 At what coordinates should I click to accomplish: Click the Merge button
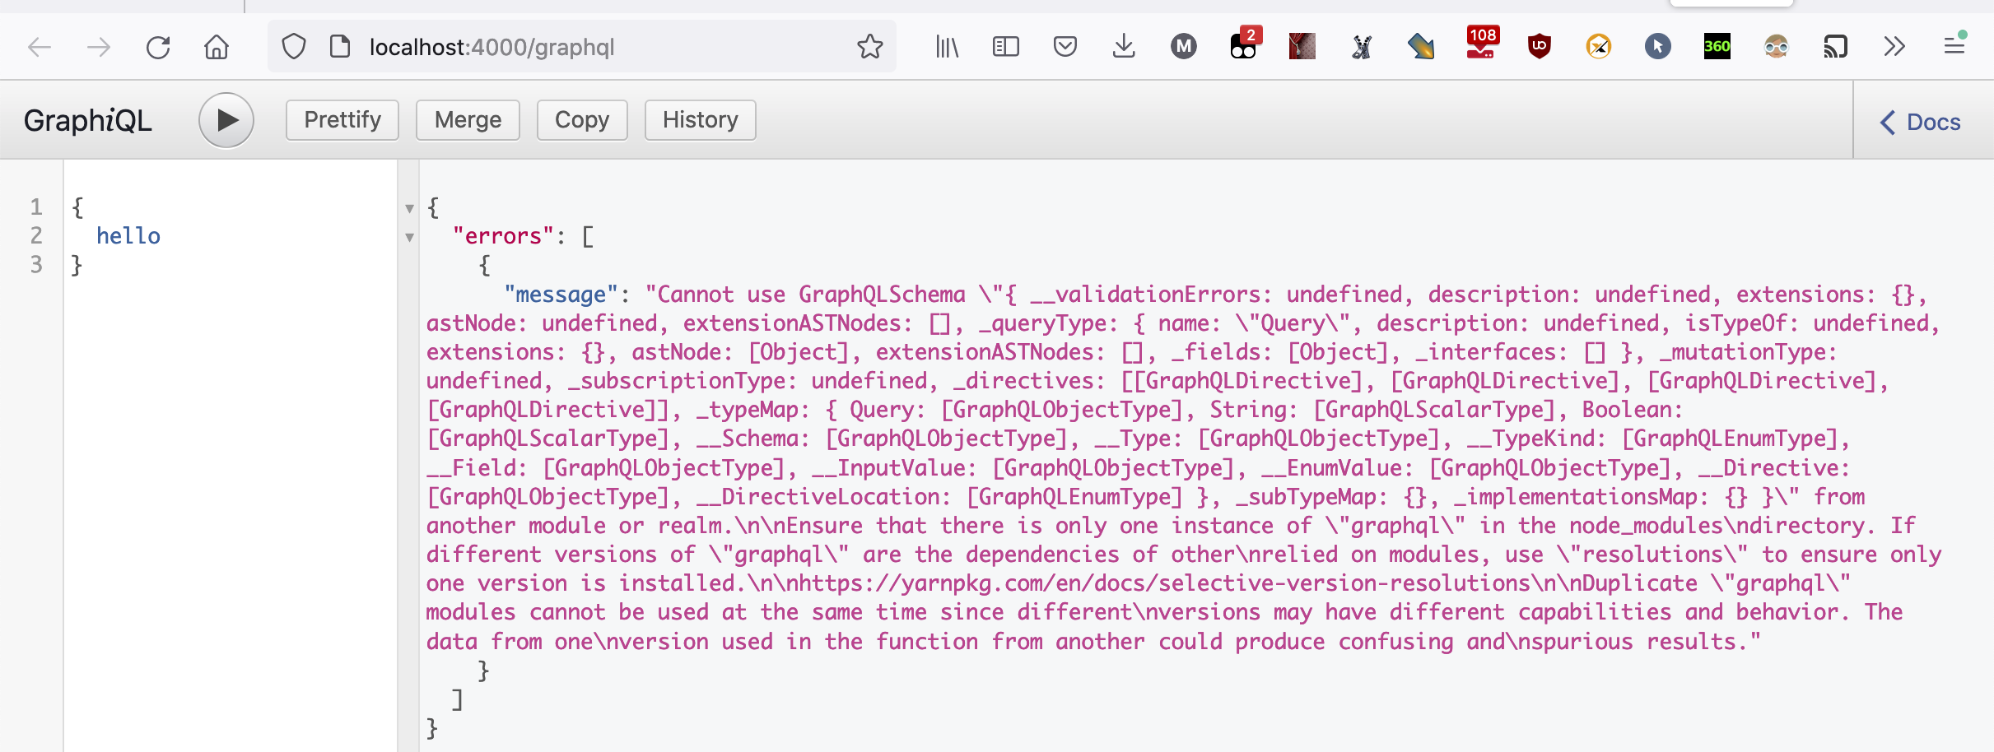pyautogui.click(x=468, y=120)
